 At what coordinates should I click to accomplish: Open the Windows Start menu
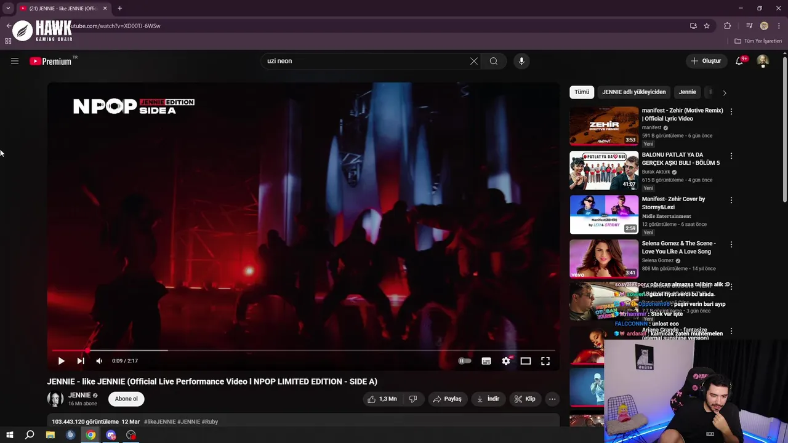[x=9, y=435]
